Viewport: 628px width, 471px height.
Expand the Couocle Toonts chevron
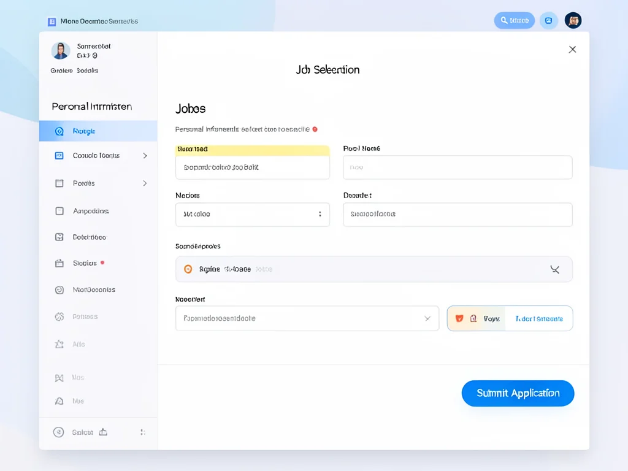coord(145,155)
